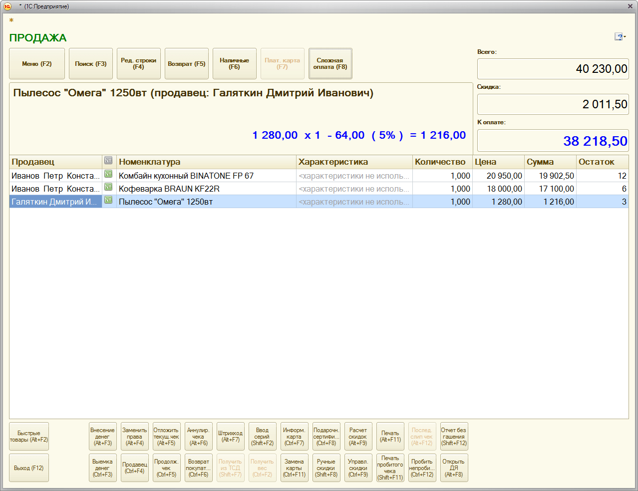638x491 pixels.
Task: Choose Наличные (F6) payment
Action: [234, 64]
